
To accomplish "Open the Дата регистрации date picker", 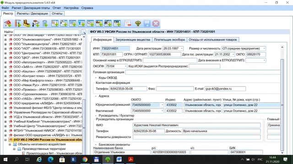I will coord(182,49).
